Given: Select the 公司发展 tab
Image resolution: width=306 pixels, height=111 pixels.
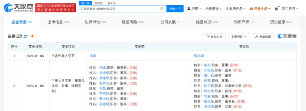Looking at the screenshot, I should [170, 22].
